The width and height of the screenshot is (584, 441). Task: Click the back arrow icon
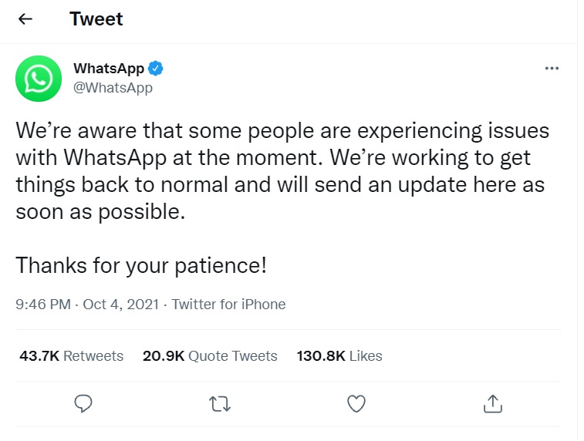[x=25, y=19]
